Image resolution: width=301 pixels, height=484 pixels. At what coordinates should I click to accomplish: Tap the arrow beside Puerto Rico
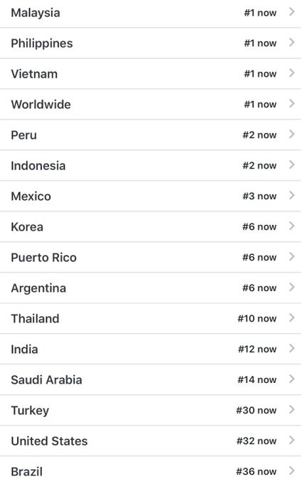pos(292,256)
